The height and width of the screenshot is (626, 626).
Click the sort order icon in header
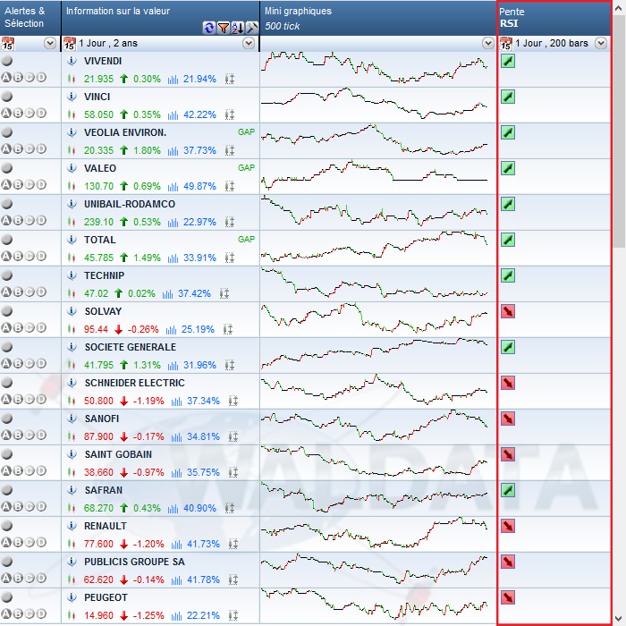click(238, 28)
